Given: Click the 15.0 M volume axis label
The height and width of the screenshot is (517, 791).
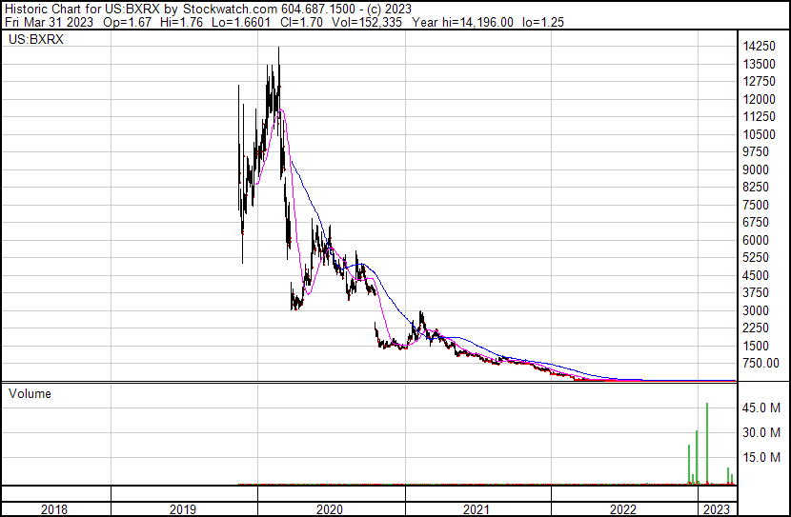Looking at the screenshot, I should click(762, 458).
